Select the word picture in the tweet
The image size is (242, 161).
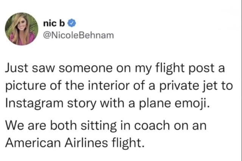click(26, 86)
